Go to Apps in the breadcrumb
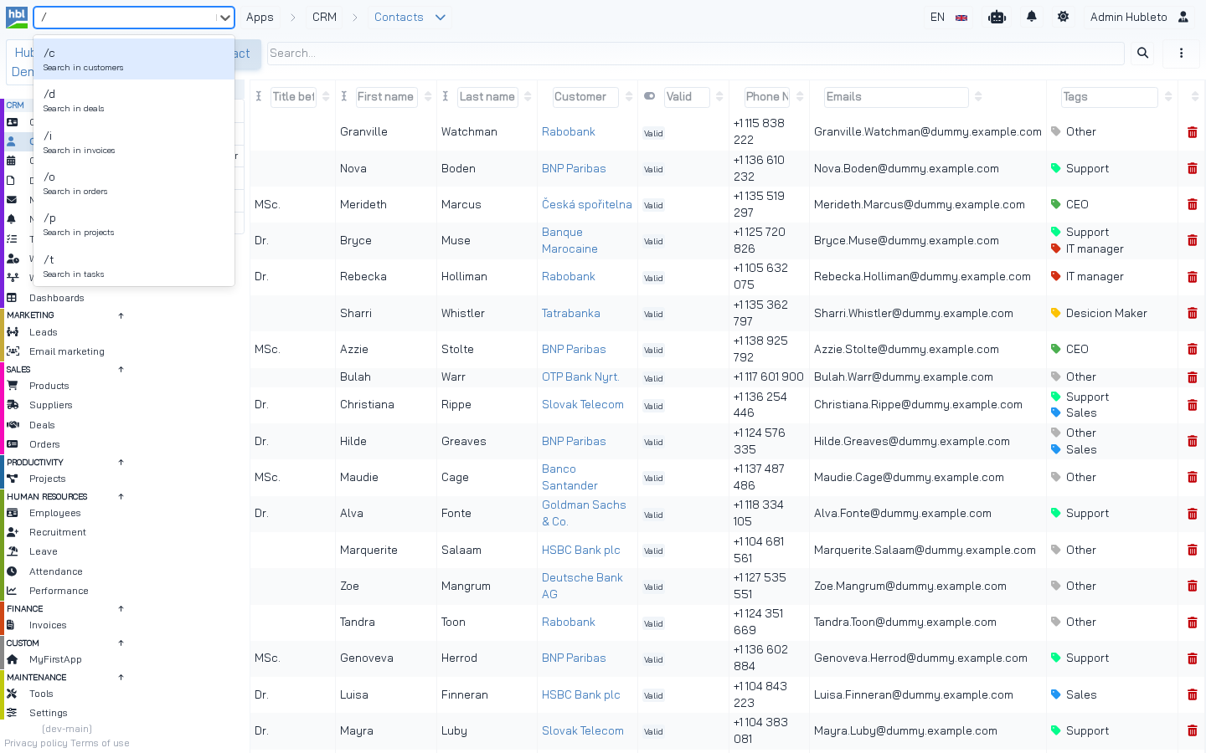Viewport: 1206px width, 753px height. tap(260, 18)
